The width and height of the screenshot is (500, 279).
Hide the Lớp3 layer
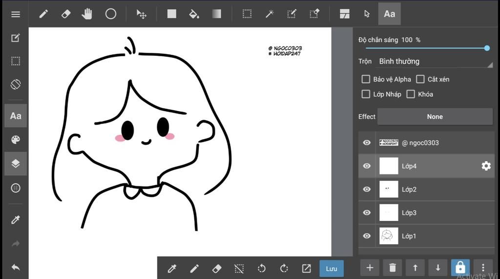click(x=367, y=213)
